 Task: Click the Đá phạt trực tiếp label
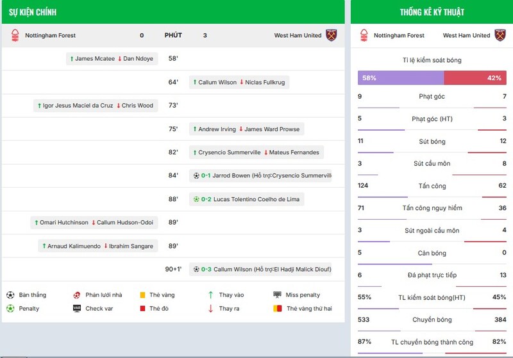432,275
